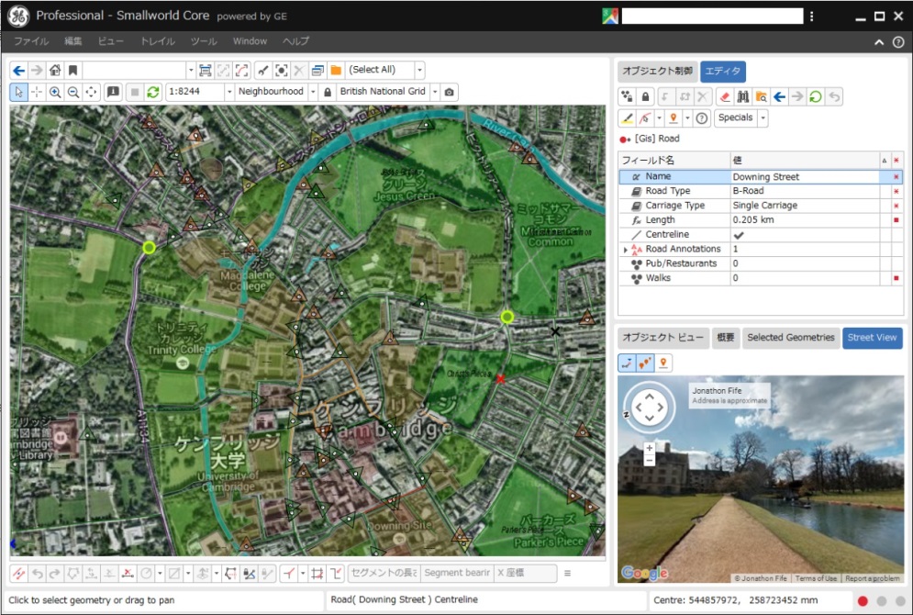Image resolution: width=913 pixels, height=615 pixels.
Task: Toggle the street view pin marker button
Action: pos(663,363)
